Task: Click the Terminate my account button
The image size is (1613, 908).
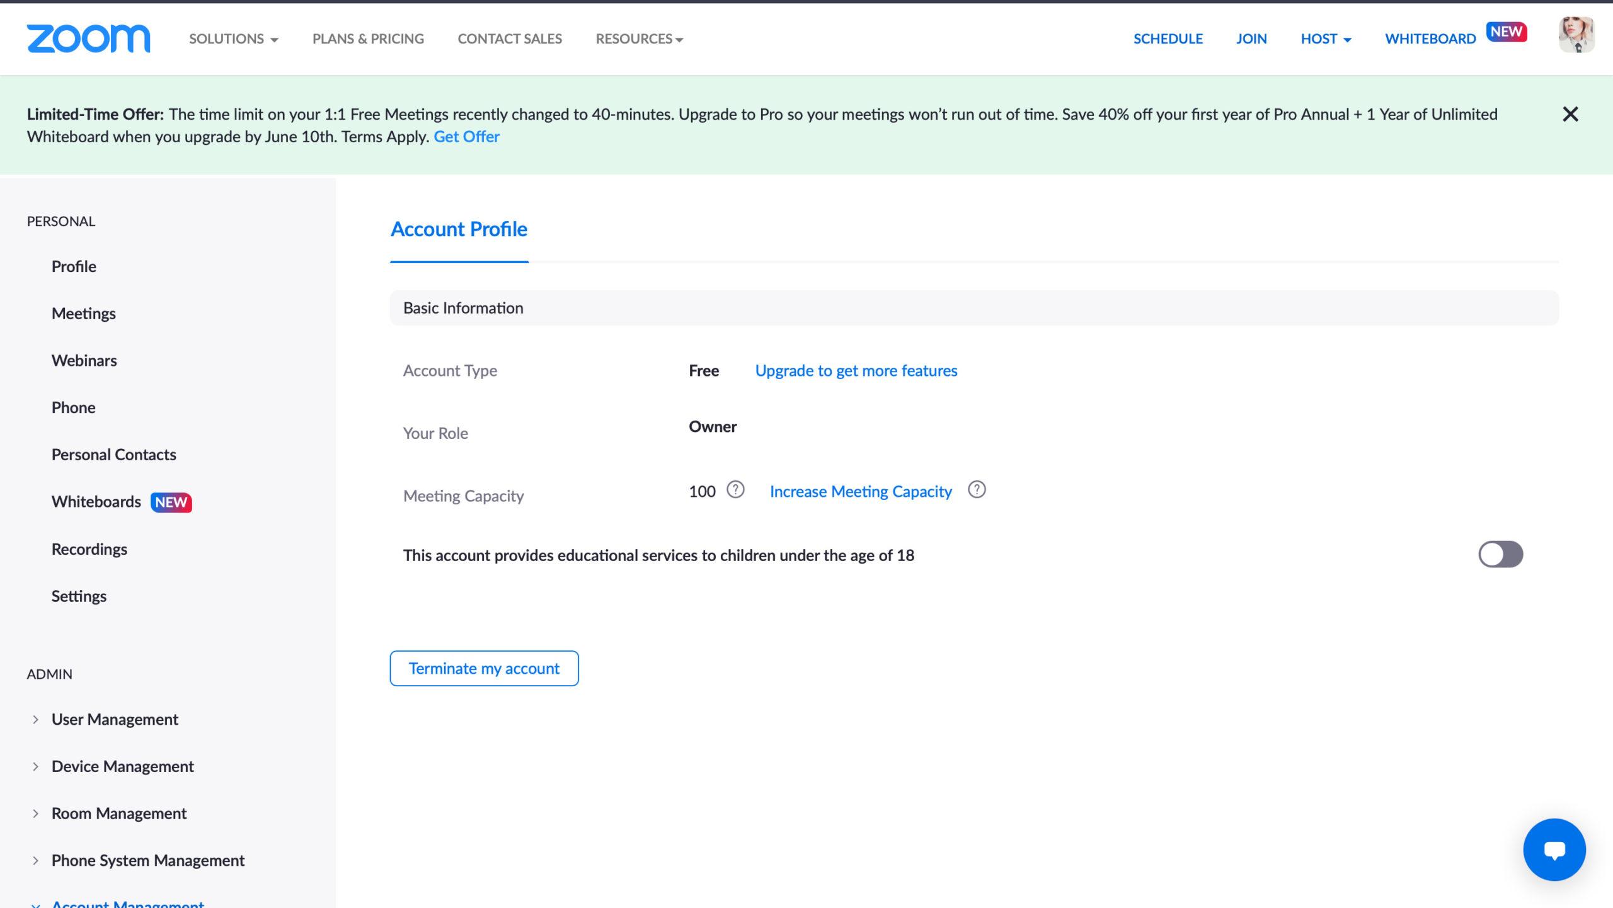Action: pos(484,667)
